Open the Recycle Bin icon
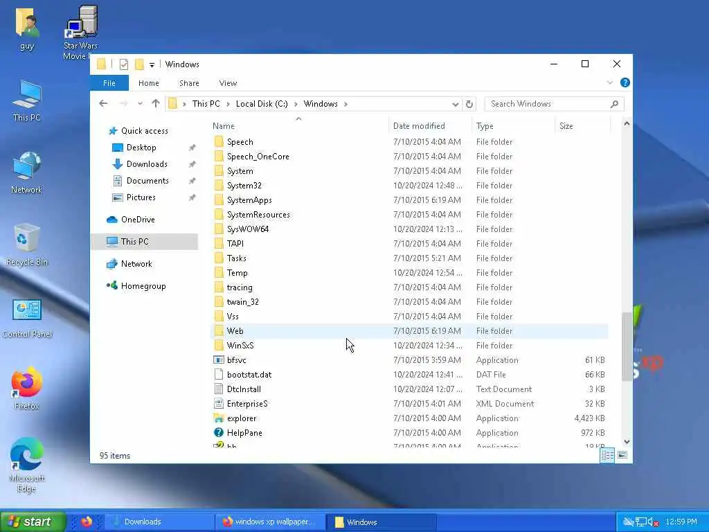Viewport: 709px width, 532px height. point(27,245)
